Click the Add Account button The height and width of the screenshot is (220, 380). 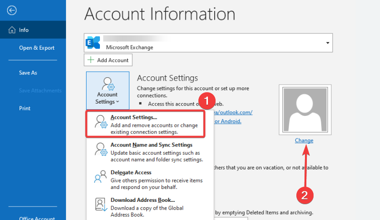(108, 60)
